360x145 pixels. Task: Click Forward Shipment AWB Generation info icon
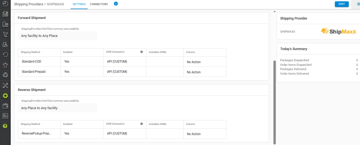[x=141, y=52]
